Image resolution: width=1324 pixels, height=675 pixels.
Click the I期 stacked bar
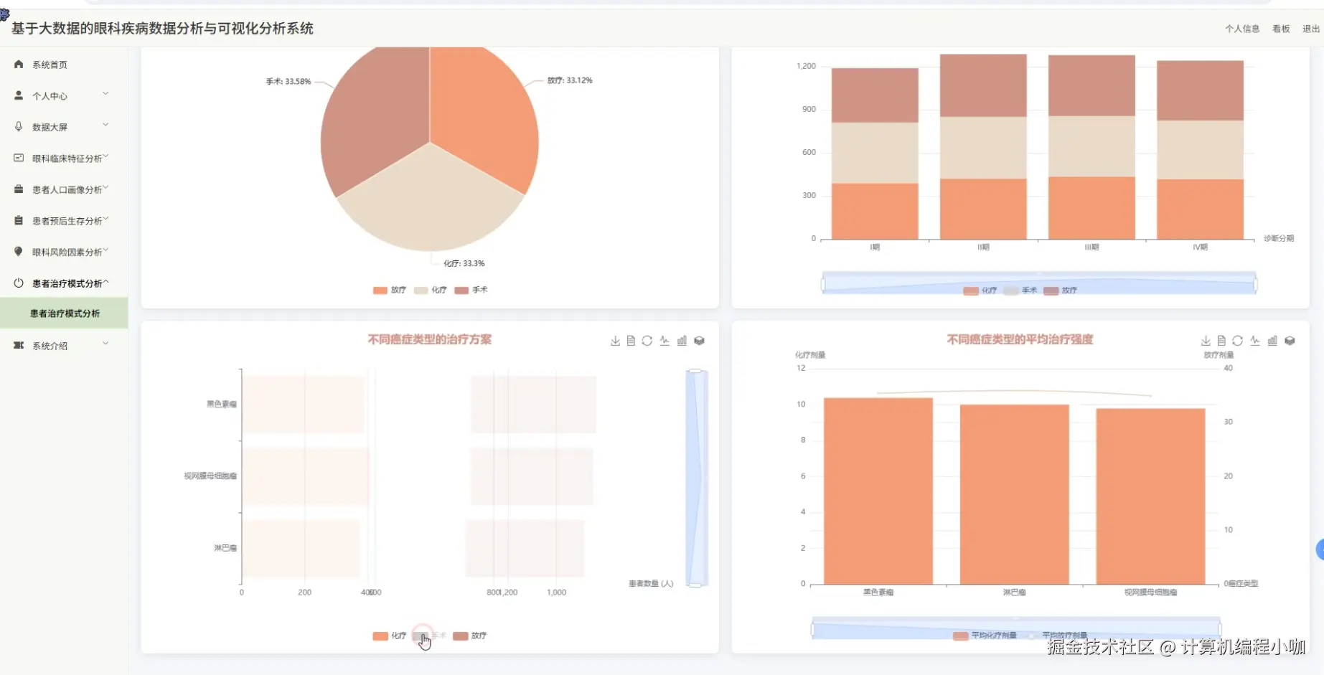(875, 154)
